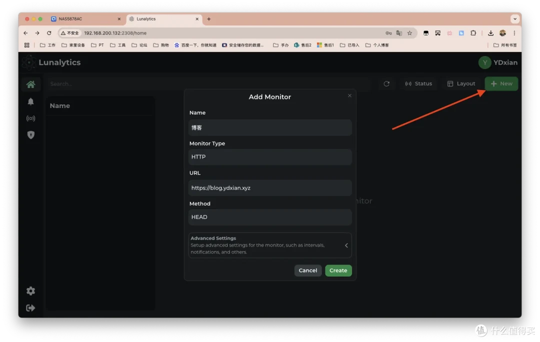This screenshot has height=342, width=540.
Task: Open the PT bookmark folder
Action: pyautogui.click(x=97, y=45)
